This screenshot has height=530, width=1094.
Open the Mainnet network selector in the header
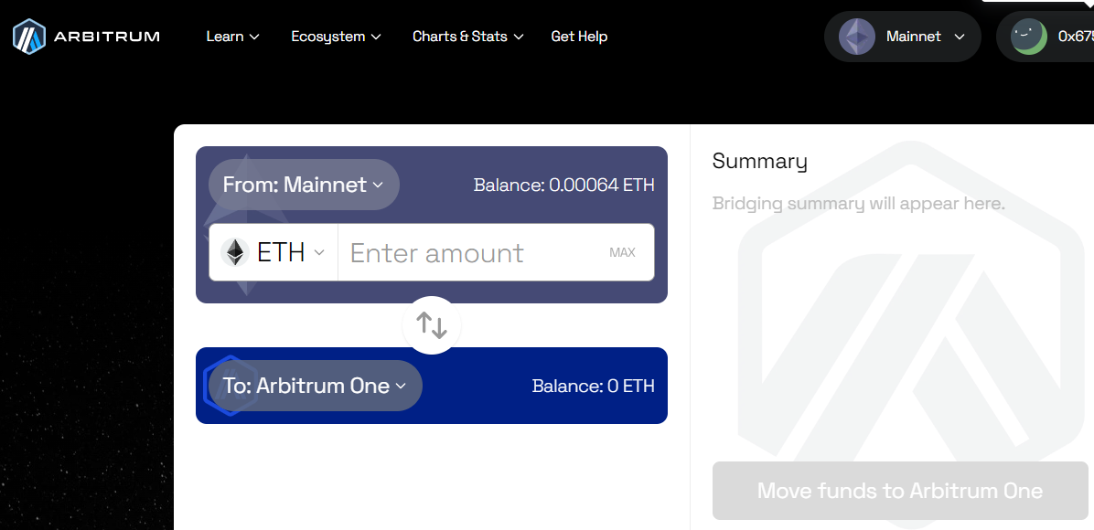[x=902, y=37]
